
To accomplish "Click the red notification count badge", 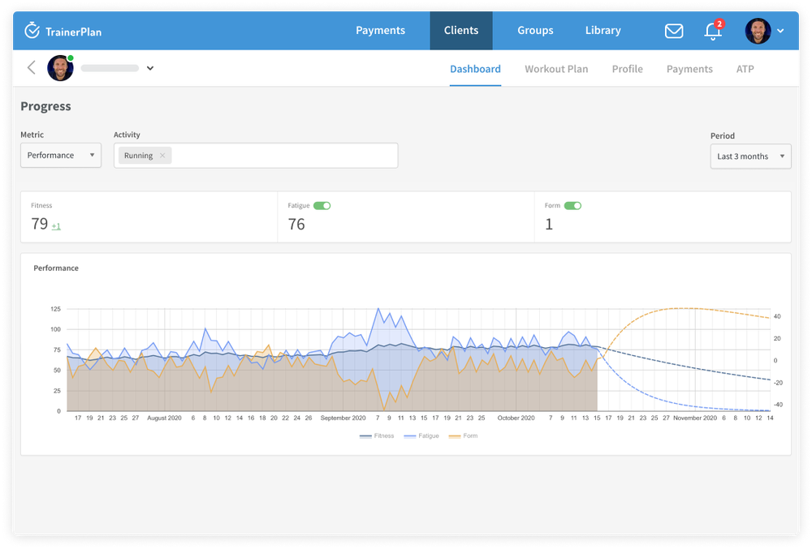I will 719,24.
